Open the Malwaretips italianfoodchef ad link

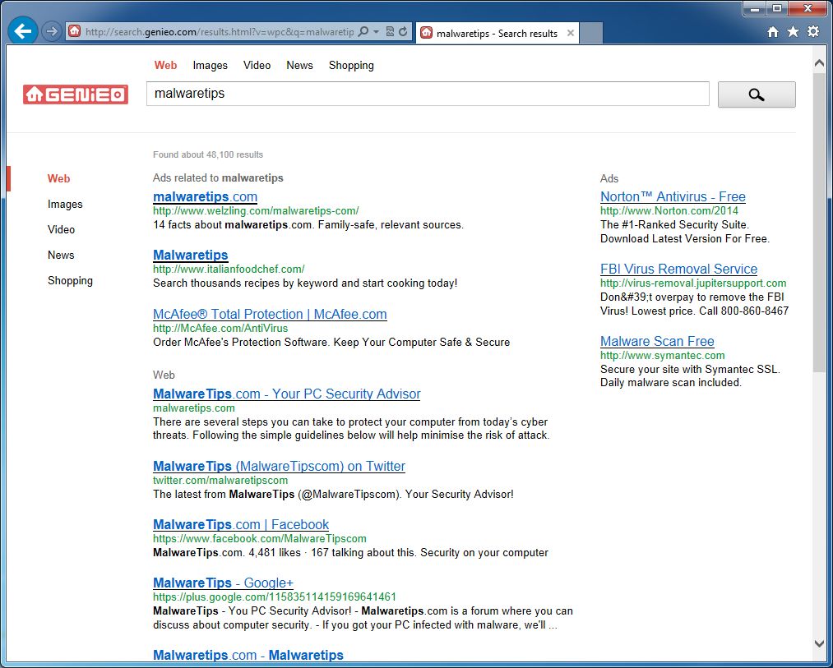pyautogui.click(x=191, y=255)
